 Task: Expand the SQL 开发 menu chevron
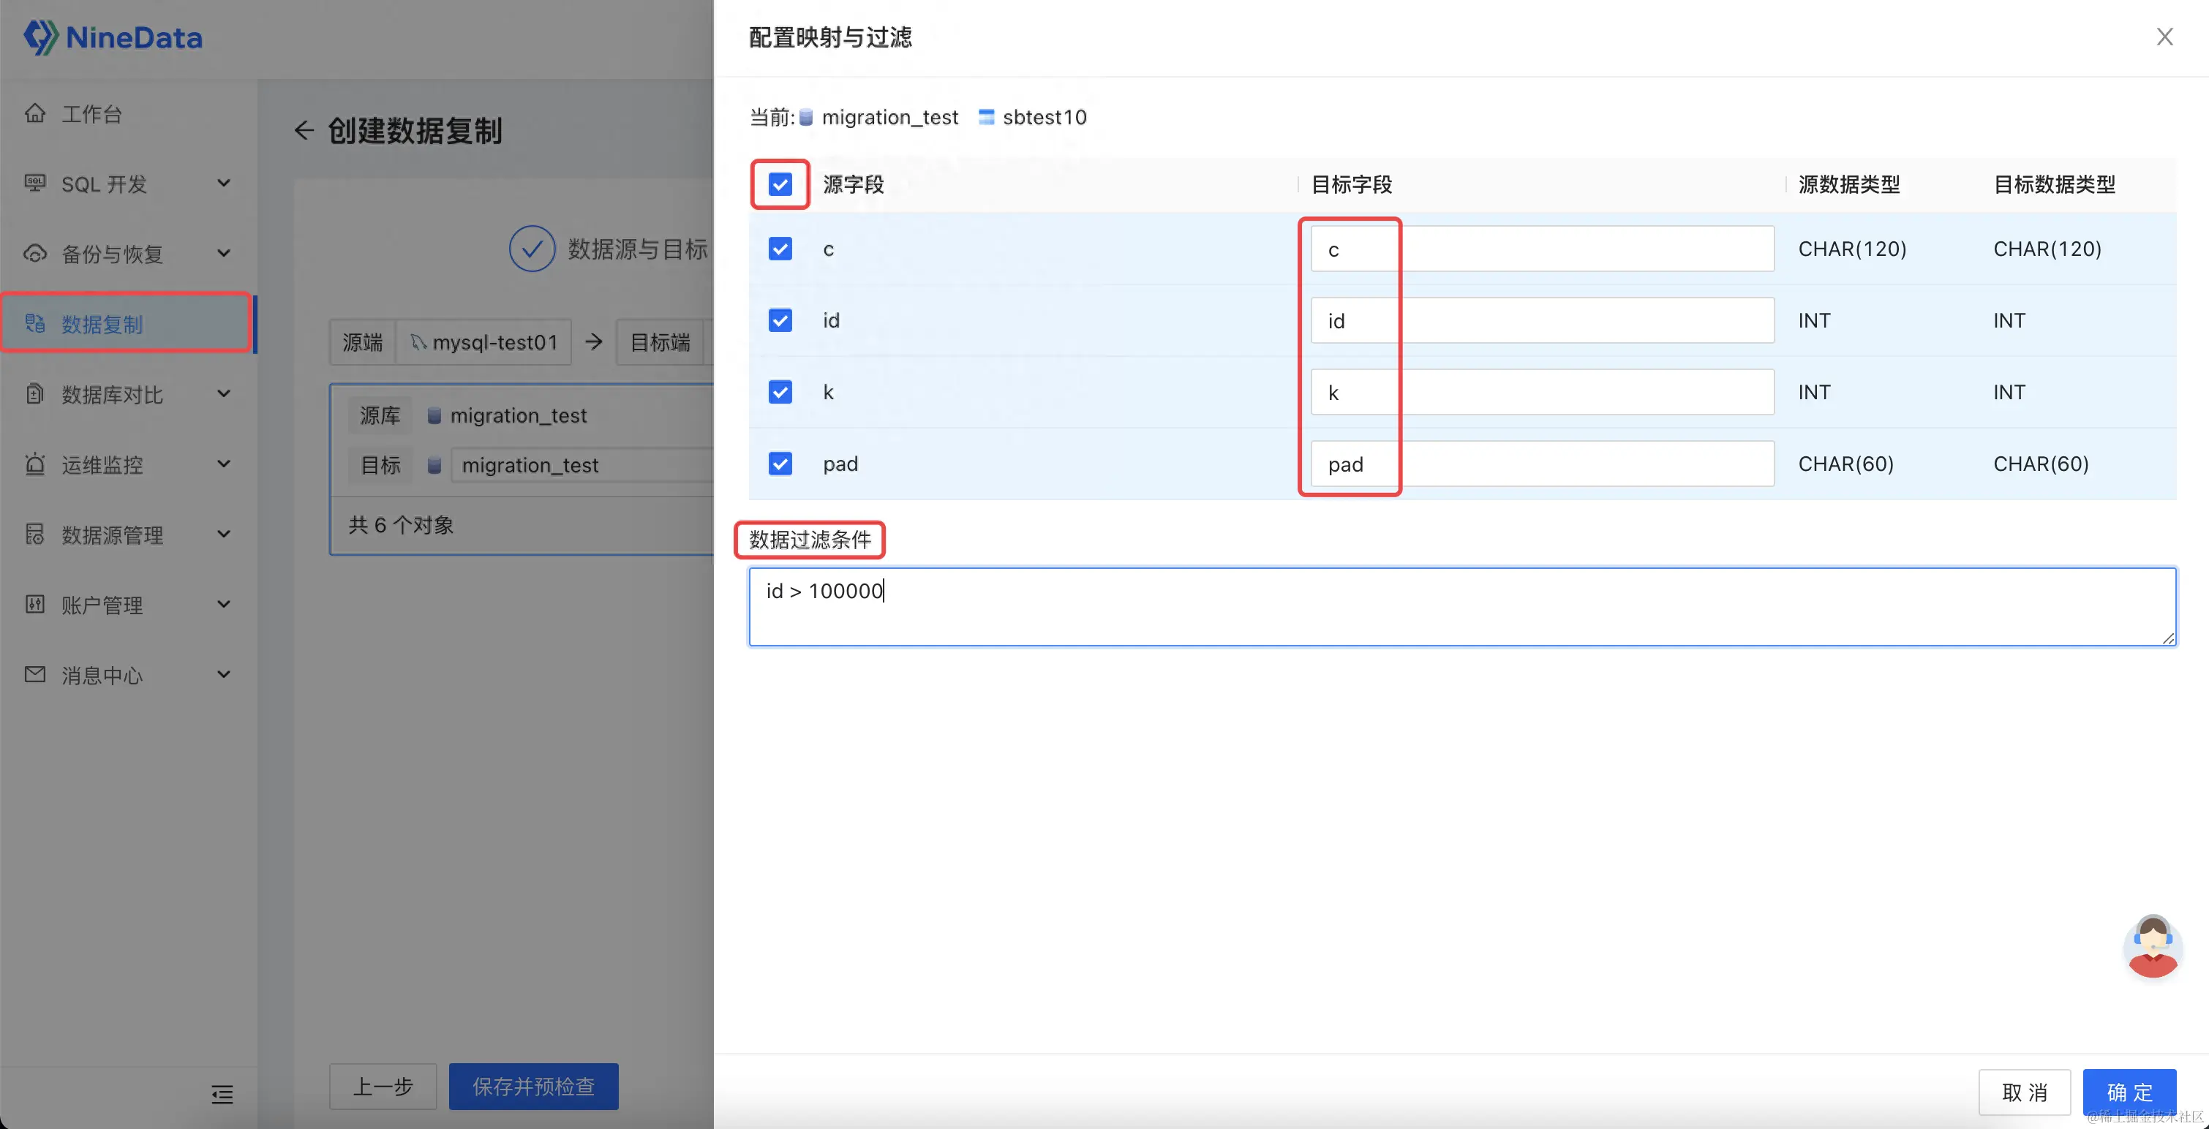point(224,184)
